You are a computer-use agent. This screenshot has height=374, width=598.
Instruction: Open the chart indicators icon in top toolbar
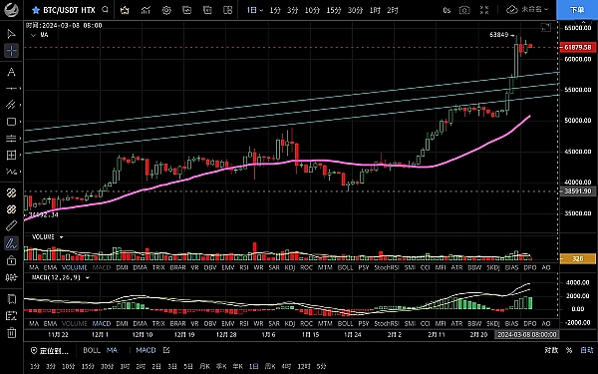click(146, 10)
